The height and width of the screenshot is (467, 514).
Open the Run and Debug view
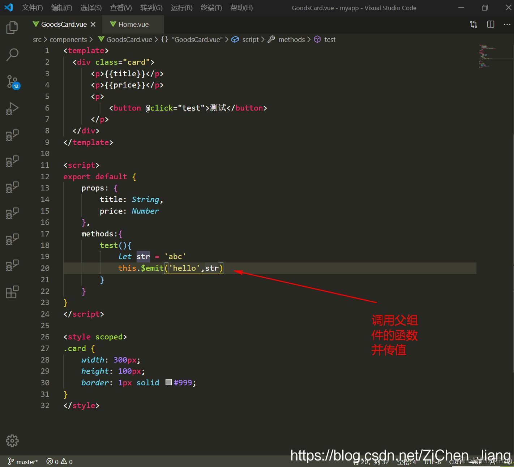12,108
